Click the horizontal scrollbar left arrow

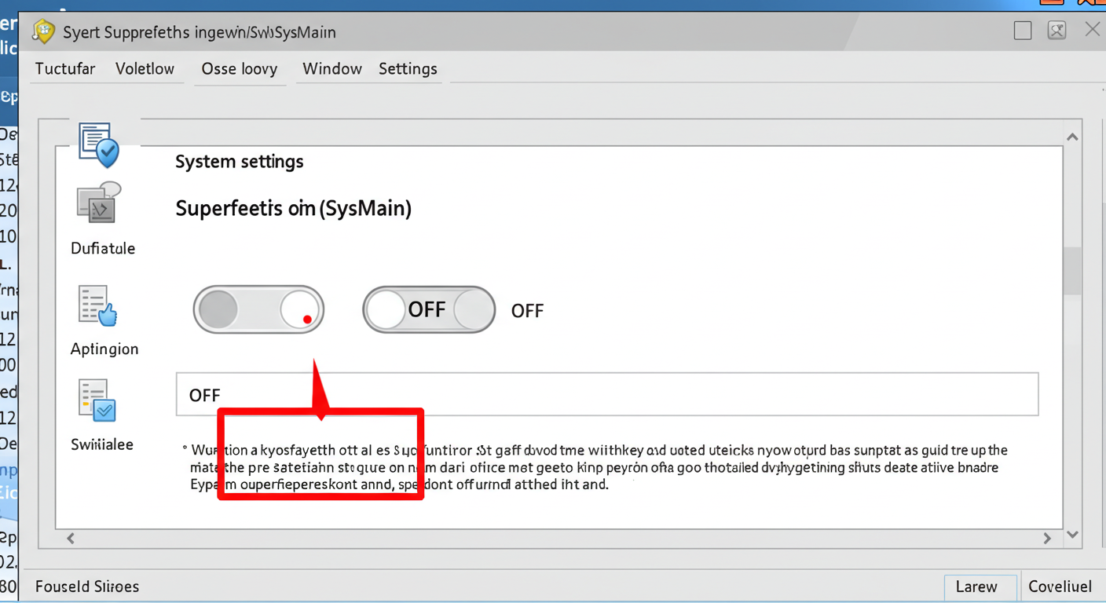pos(71,539)
